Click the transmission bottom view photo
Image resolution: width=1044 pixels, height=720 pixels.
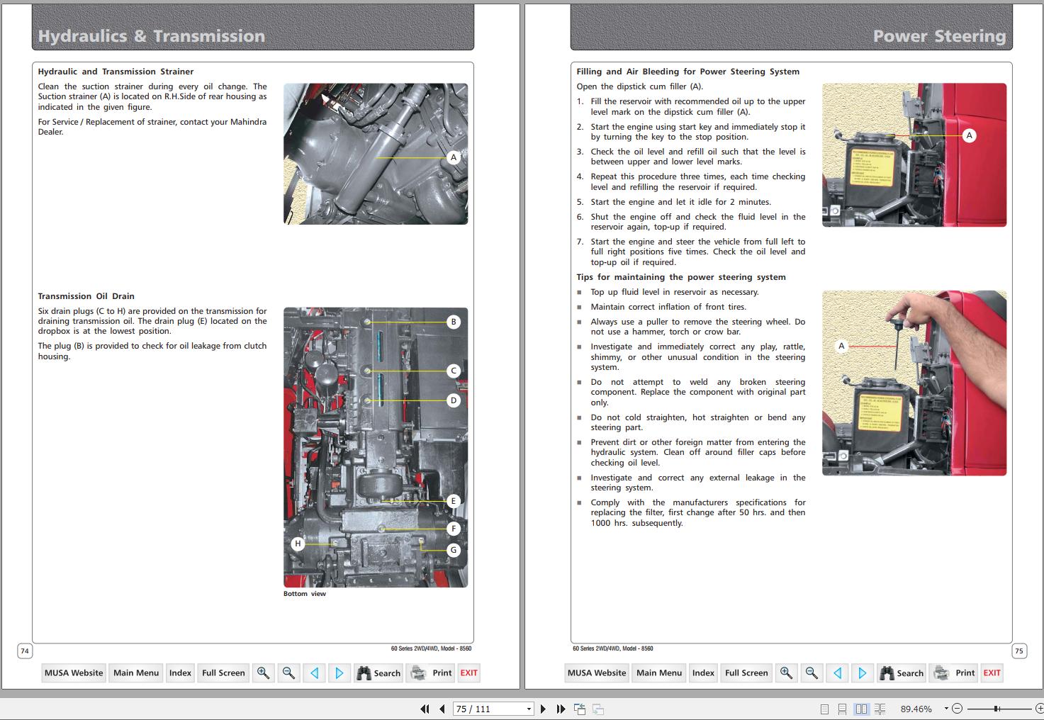(x=376, y=447)
